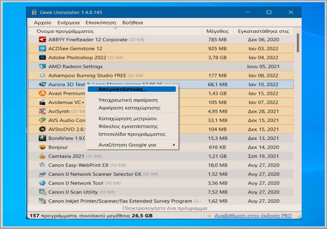Image resolution: width=327 pixels, height=229 pixels.
Task: Open the Βοήθεια menu
Action: [132, 23]
